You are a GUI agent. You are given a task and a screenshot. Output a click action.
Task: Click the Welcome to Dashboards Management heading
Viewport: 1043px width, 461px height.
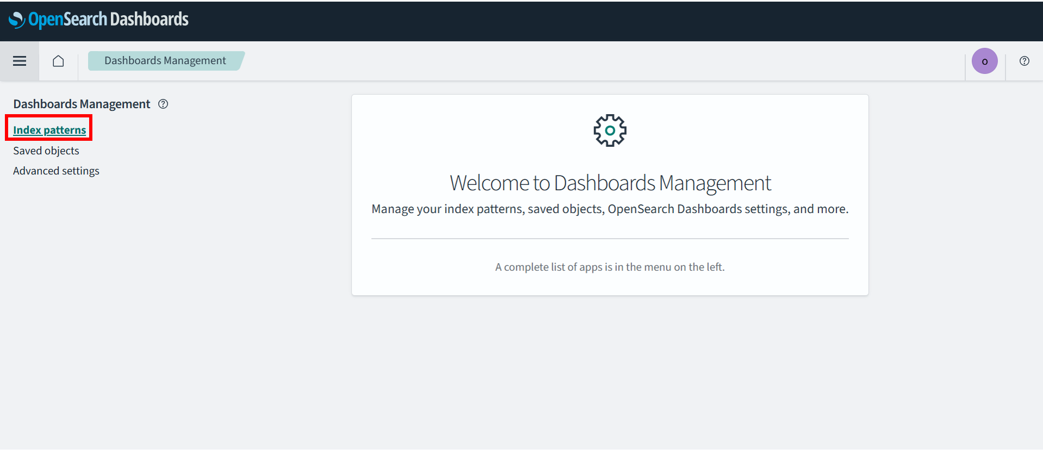tap(610, 183)
